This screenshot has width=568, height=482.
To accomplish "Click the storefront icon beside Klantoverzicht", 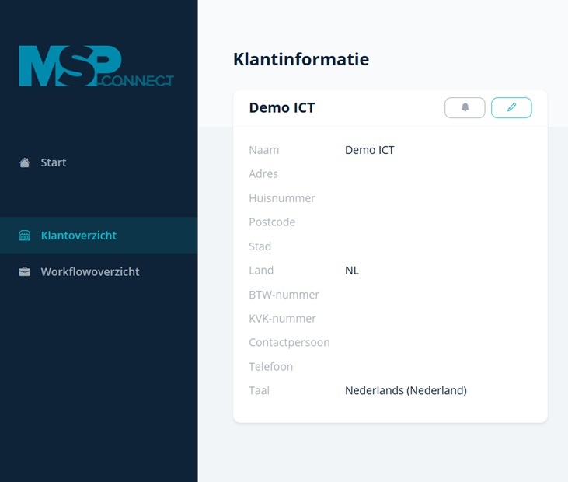I will (25, 236).
